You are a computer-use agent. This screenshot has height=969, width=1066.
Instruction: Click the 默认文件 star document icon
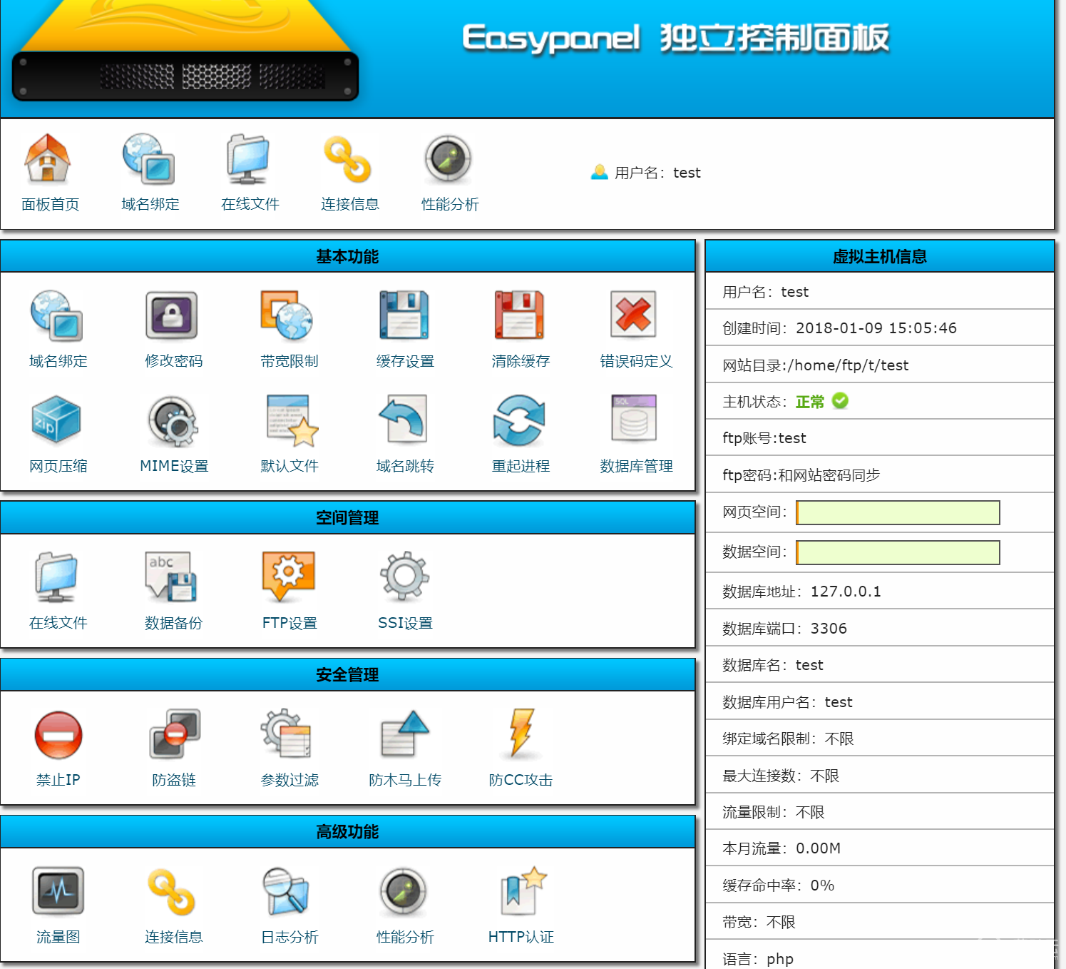coord(292,420)
